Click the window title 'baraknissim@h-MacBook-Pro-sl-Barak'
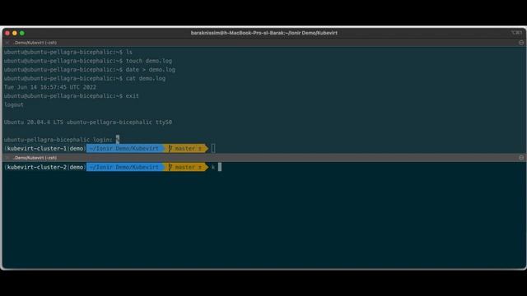Screen dimensions: 527x296 [x=238, y=33]
